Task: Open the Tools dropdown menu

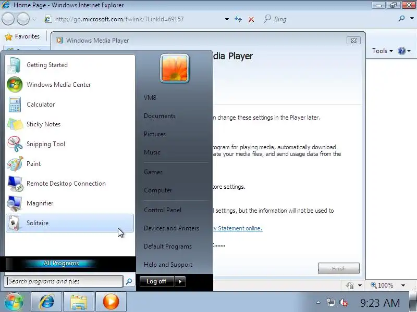Action: [383, 50]
